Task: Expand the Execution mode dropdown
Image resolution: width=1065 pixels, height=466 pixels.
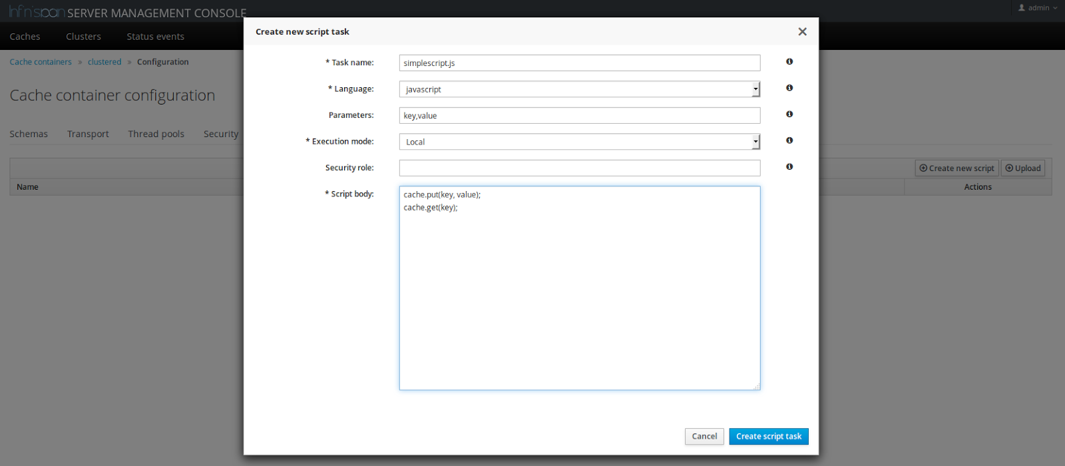Action: click(x=579, y=142)
